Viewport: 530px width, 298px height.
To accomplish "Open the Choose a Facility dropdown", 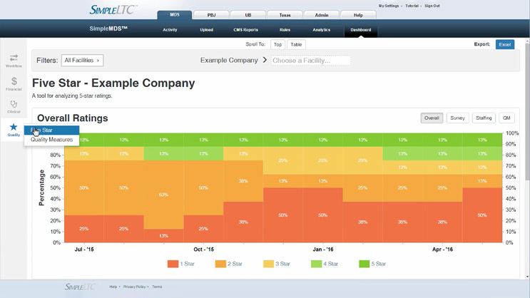I will point(310,61).
